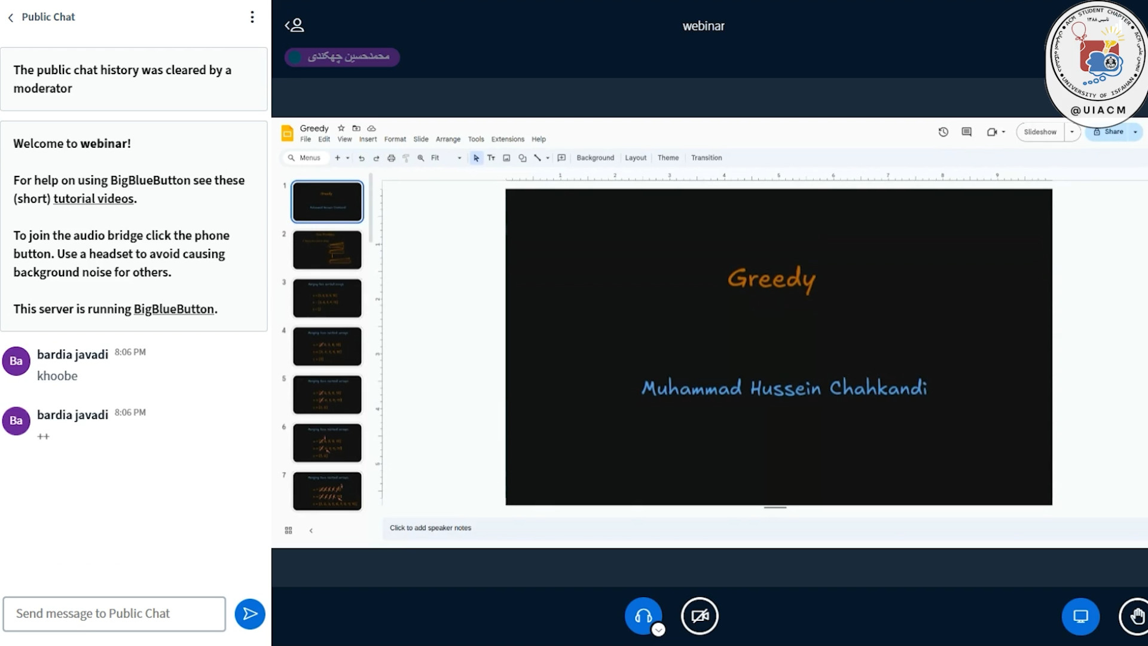
Task: Send the chat message
Action: click(250, 614)
